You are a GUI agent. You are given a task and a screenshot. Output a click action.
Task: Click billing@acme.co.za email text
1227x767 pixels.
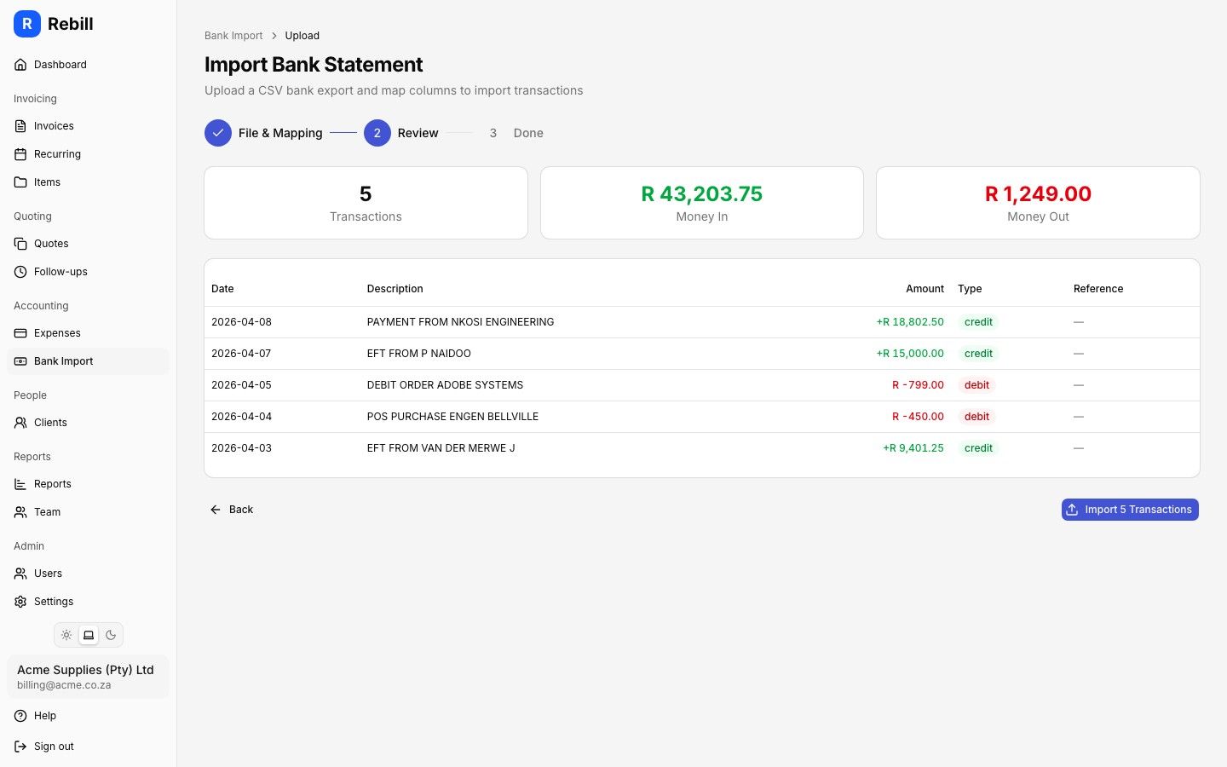pos(64,685)
